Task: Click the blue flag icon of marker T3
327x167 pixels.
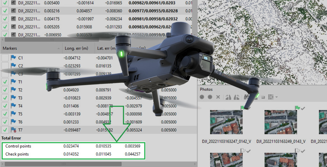Action: point(13,98)
